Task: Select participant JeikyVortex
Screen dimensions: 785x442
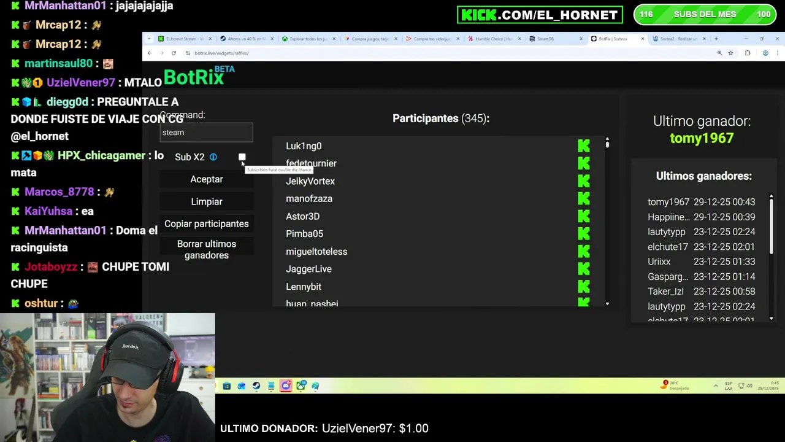Action: [310, 181]
